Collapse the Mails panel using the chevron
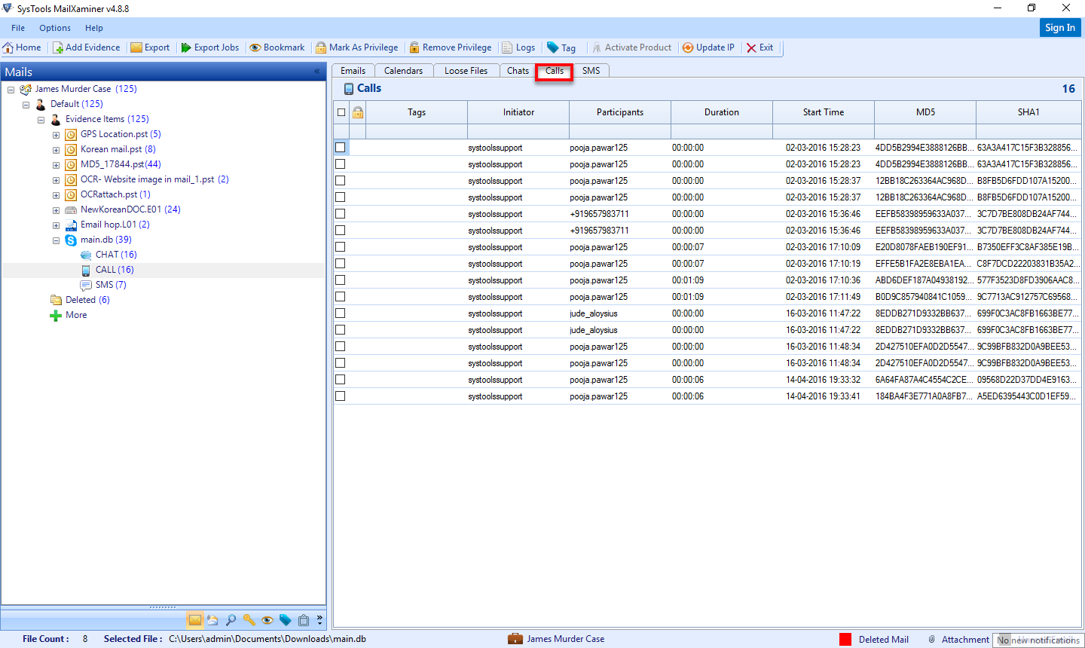 click(x=316, y=72)
